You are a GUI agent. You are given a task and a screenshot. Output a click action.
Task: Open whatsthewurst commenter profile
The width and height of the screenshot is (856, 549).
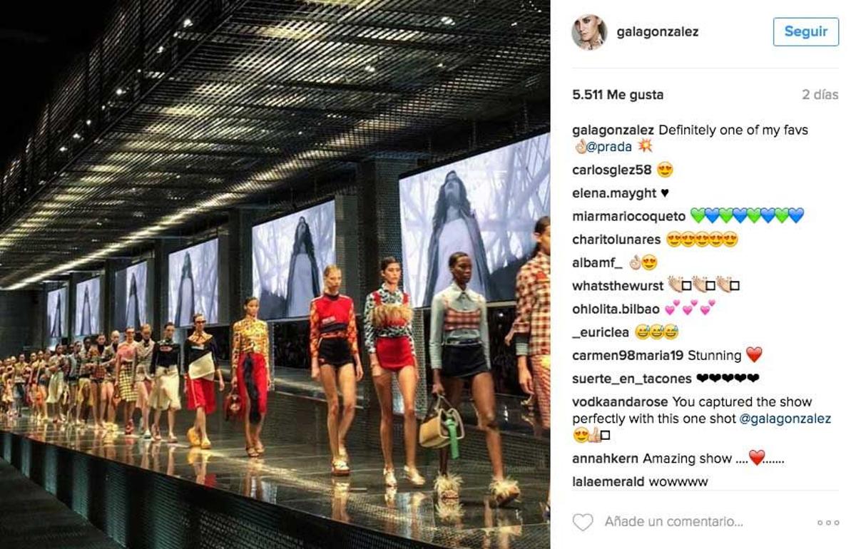coord(617,286)
